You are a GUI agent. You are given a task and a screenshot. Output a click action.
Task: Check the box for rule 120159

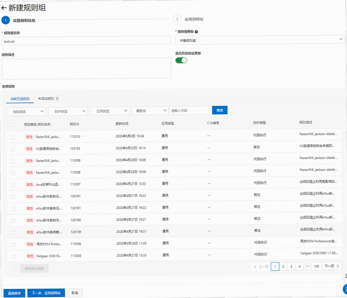click(x=13, y=233)
